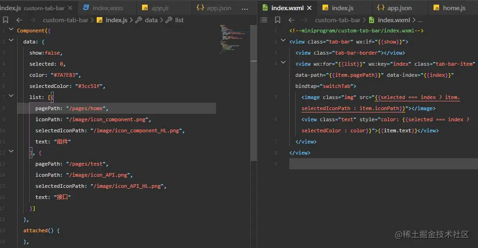This screenshot has height=248, width=478.
Task: Click on class="tab-bar-border" view line
Action: pyautogui.click(x=350, y=53)
